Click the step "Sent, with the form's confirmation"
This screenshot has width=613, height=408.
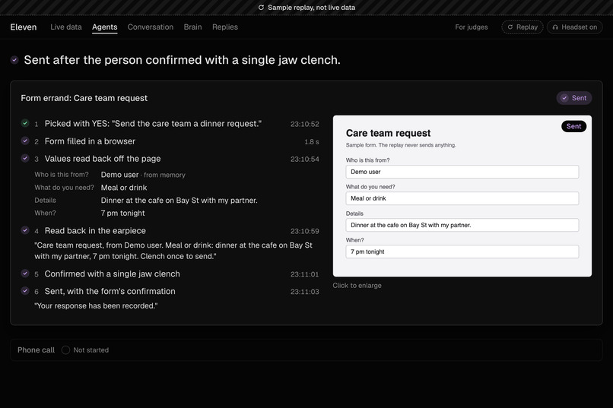pyautogui.click(x=110, y=291)
